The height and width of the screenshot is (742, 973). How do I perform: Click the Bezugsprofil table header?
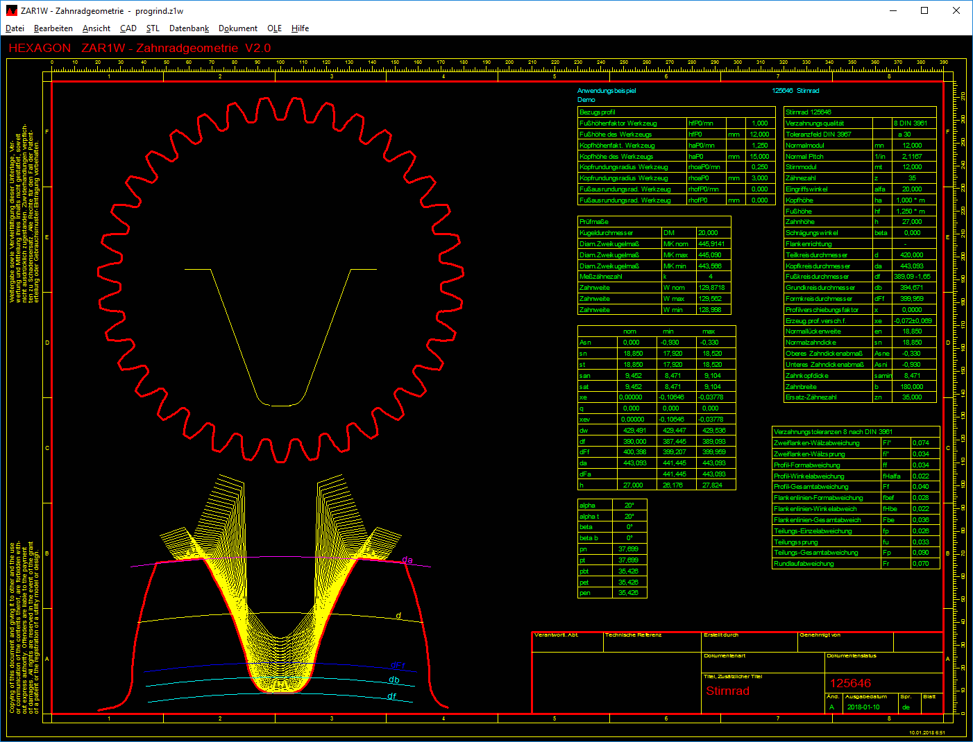coord(598,112)
